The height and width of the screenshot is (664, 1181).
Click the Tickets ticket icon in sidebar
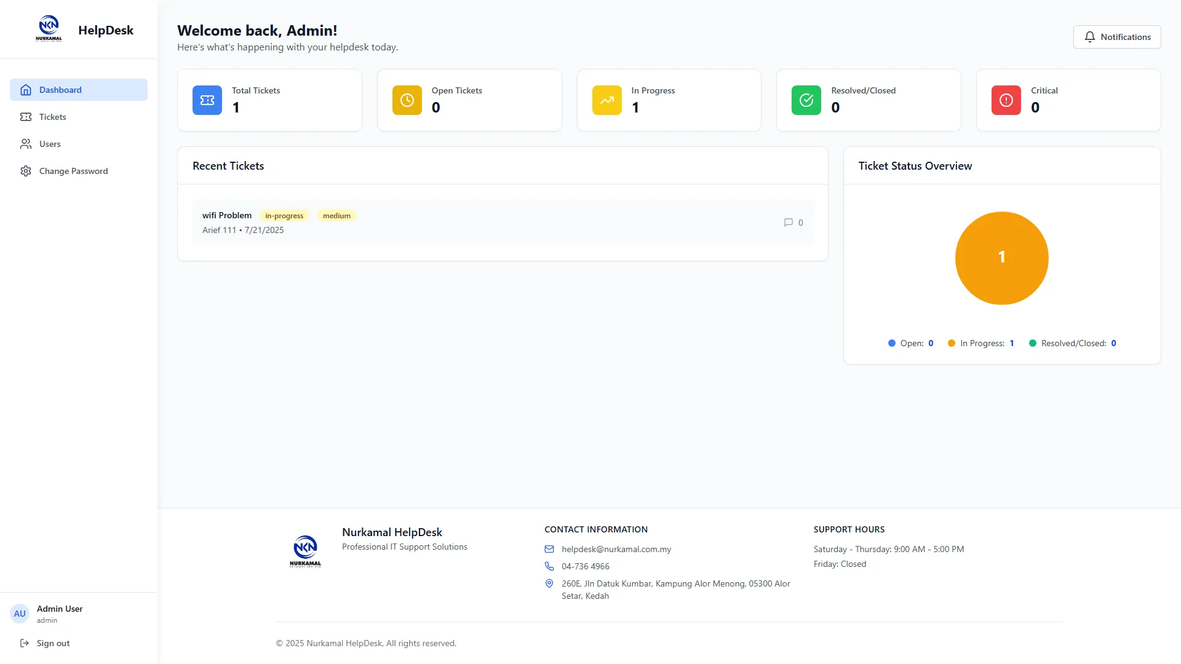click(x=26, y=117)
